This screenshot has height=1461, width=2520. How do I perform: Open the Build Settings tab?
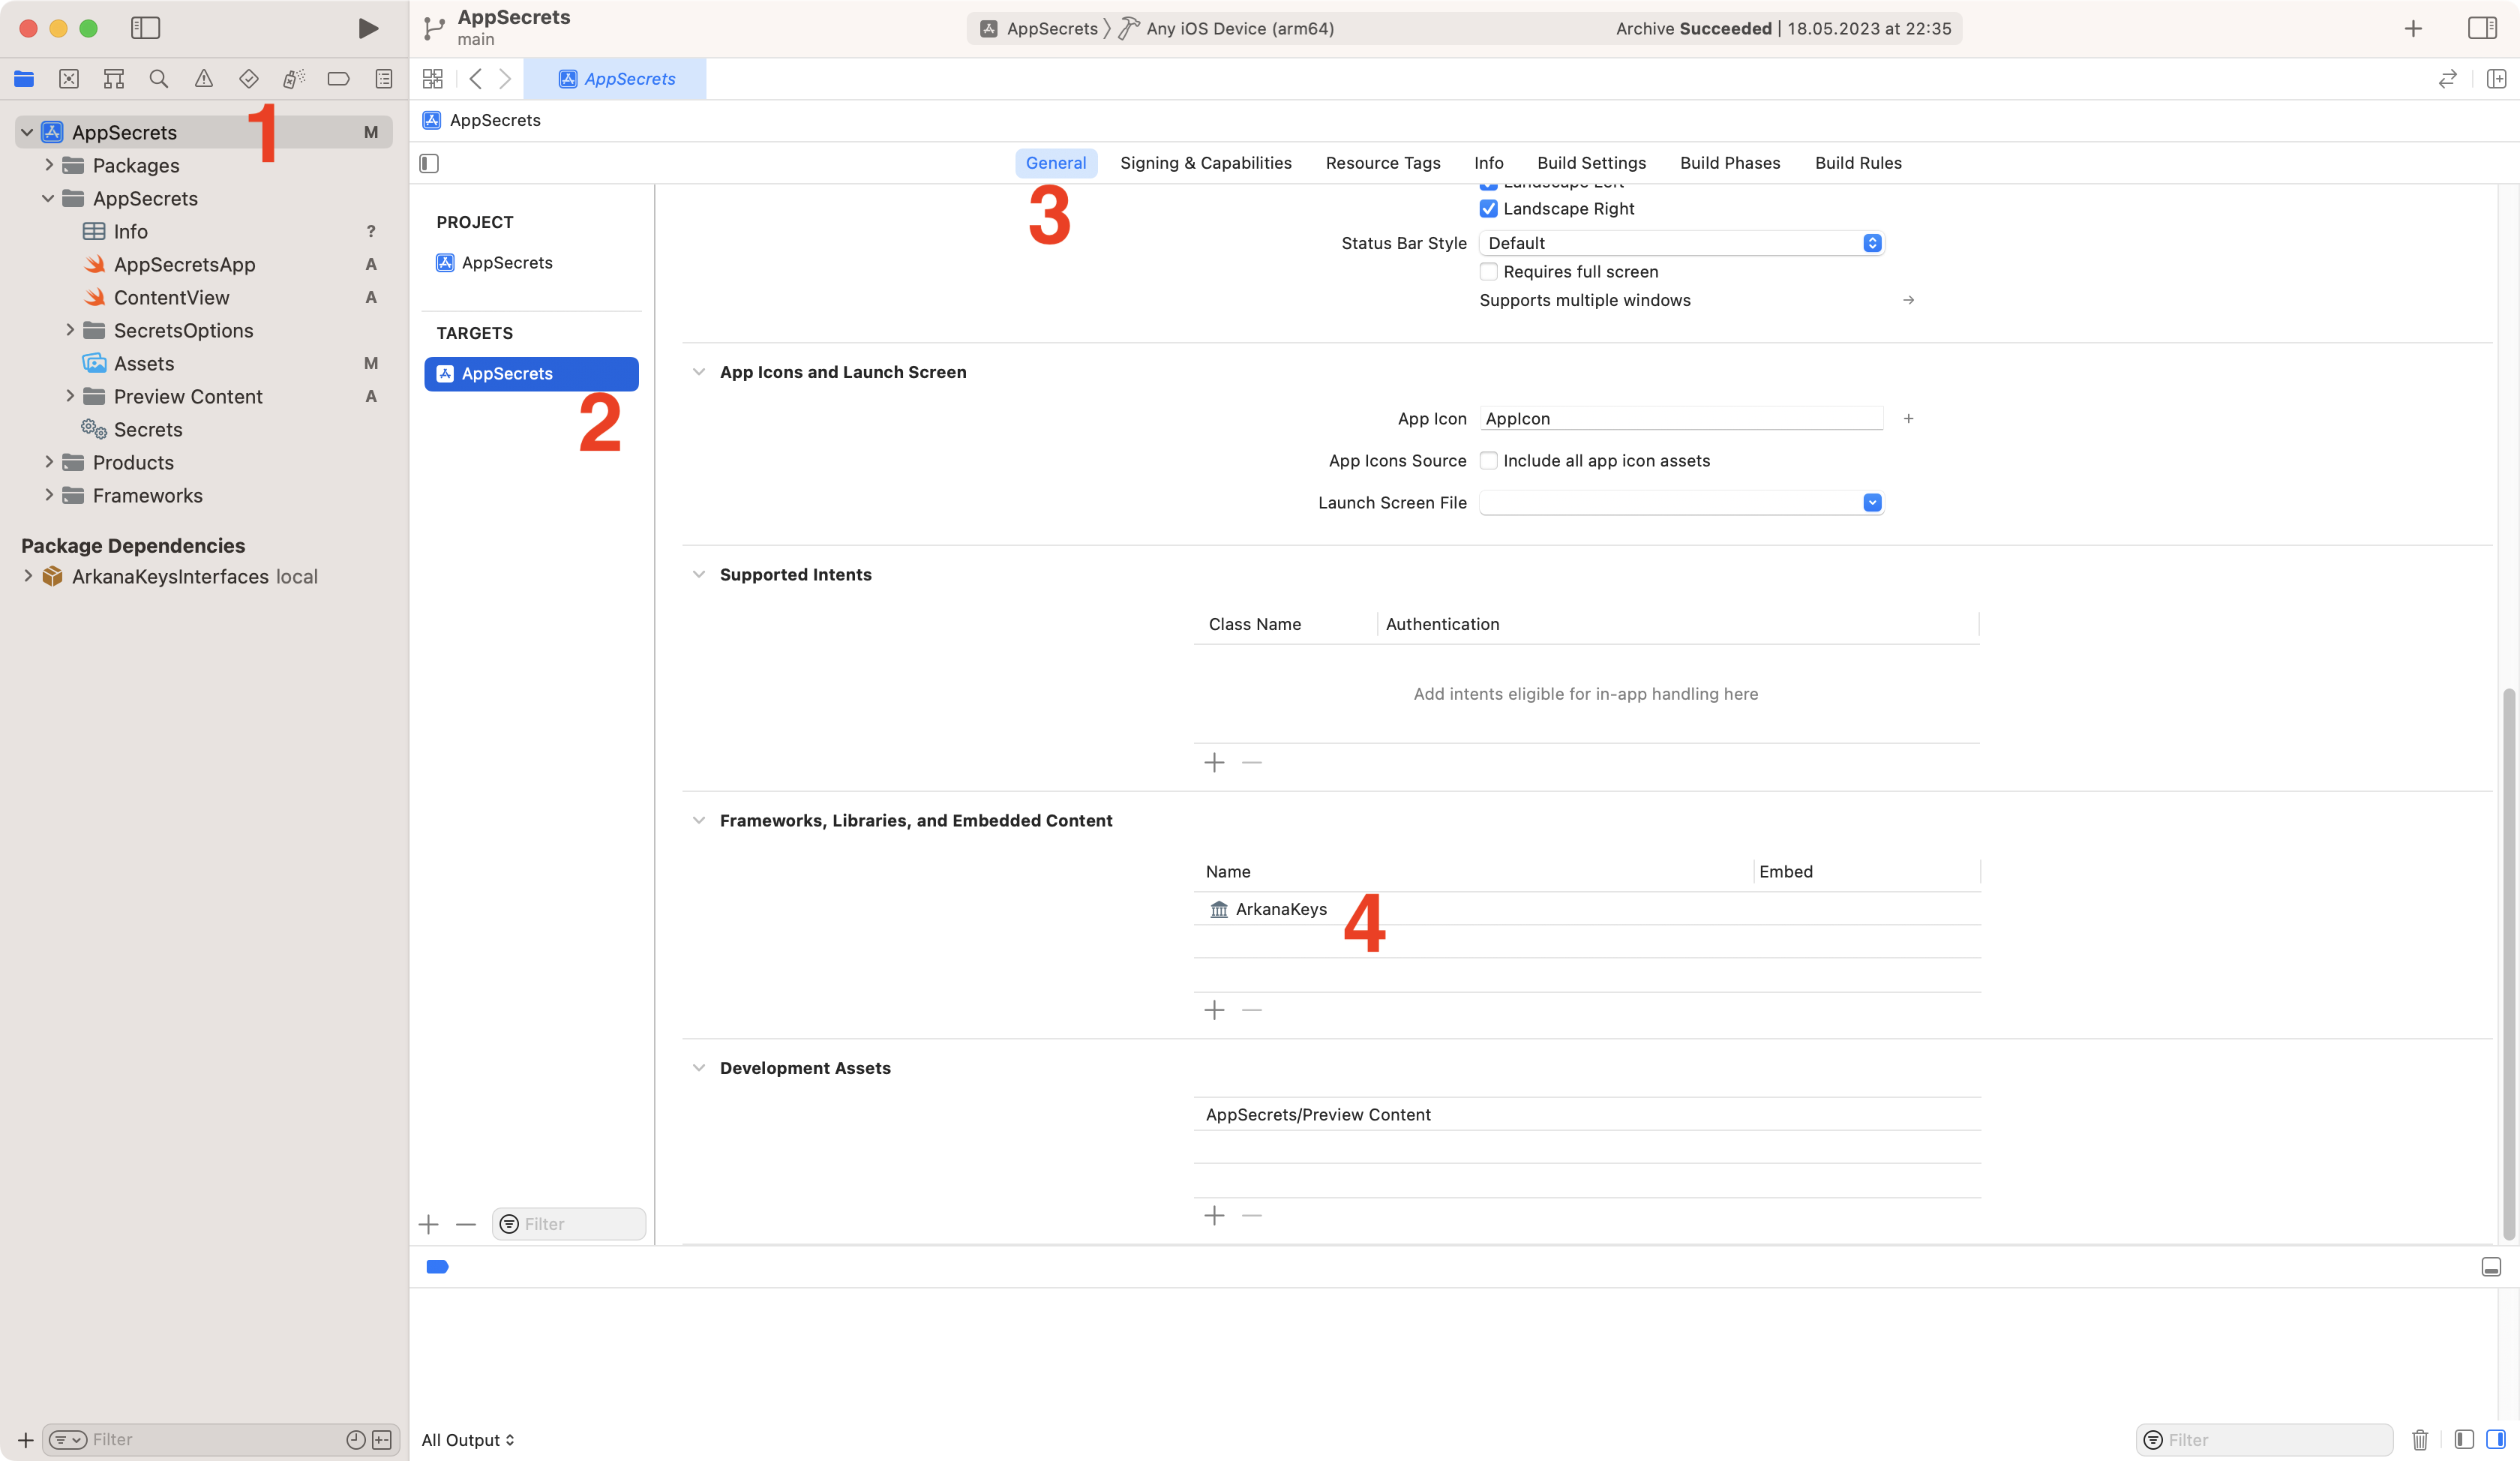click(x=1591, y=163)
